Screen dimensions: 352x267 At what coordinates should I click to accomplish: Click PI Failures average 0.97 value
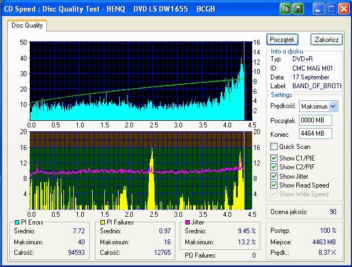(x=165, y=231)
